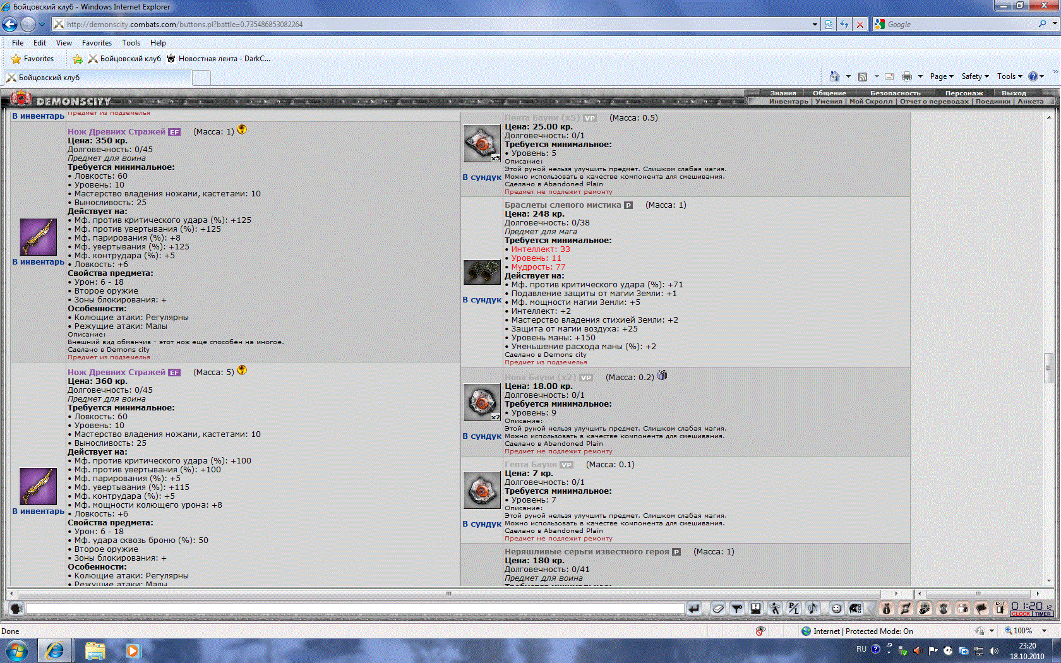1061x663 pixels.
Task: Open Неряшливые серьги известного героя item link
Action: click(x=587, y=551)
